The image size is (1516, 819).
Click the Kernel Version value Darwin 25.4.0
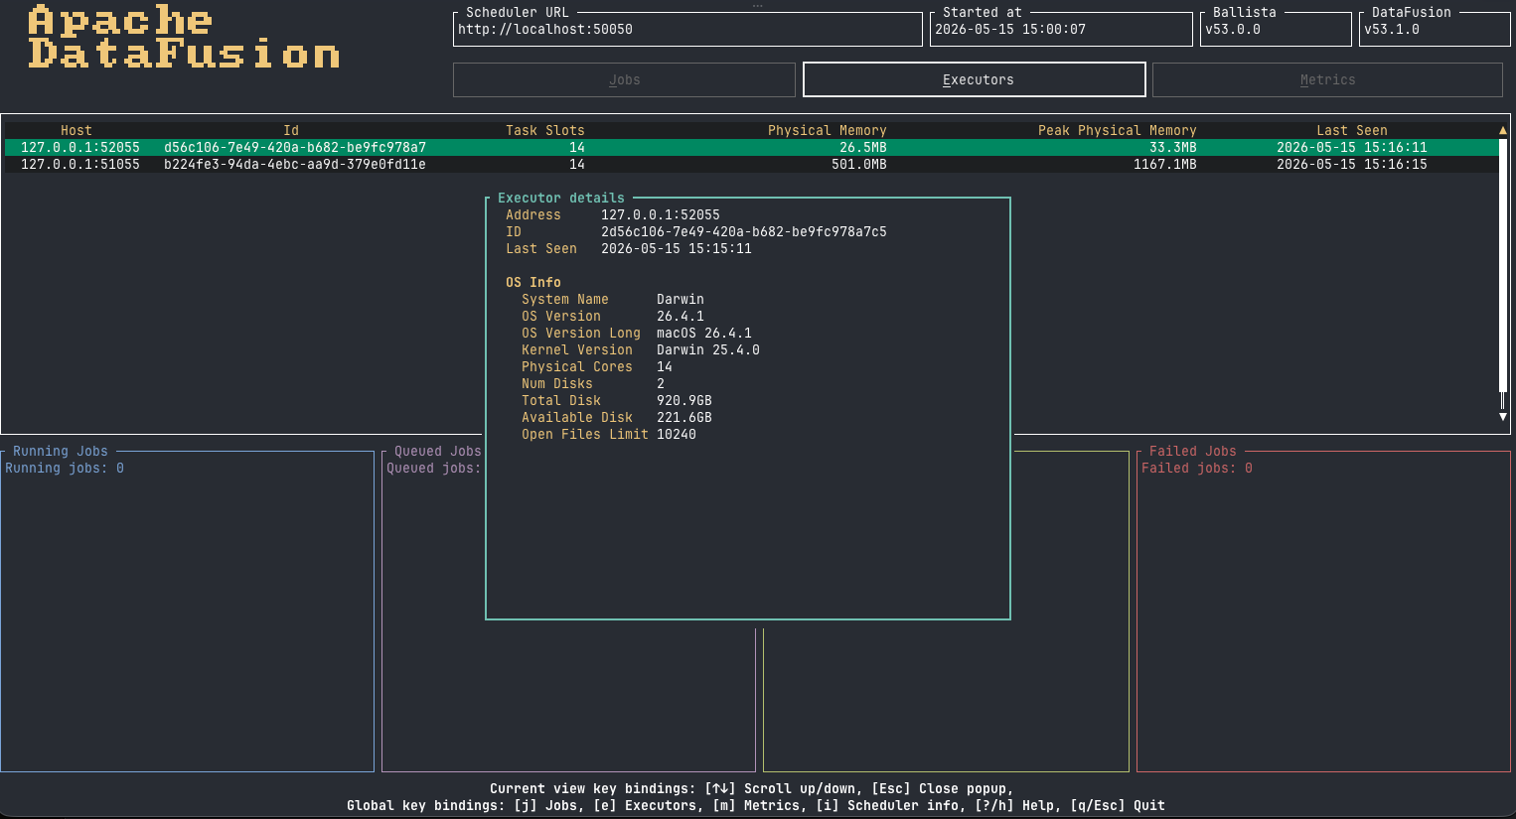708,350
